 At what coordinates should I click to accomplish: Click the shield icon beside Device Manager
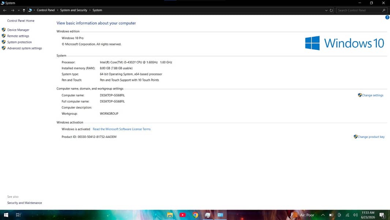4,30
